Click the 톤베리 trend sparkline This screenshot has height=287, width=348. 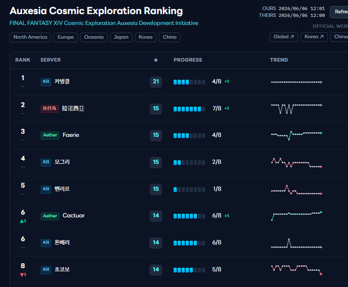tap(296, 243)
